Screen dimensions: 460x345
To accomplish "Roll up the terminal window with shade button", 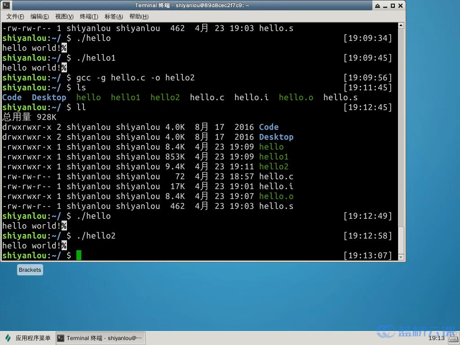I will coord(377,5).
